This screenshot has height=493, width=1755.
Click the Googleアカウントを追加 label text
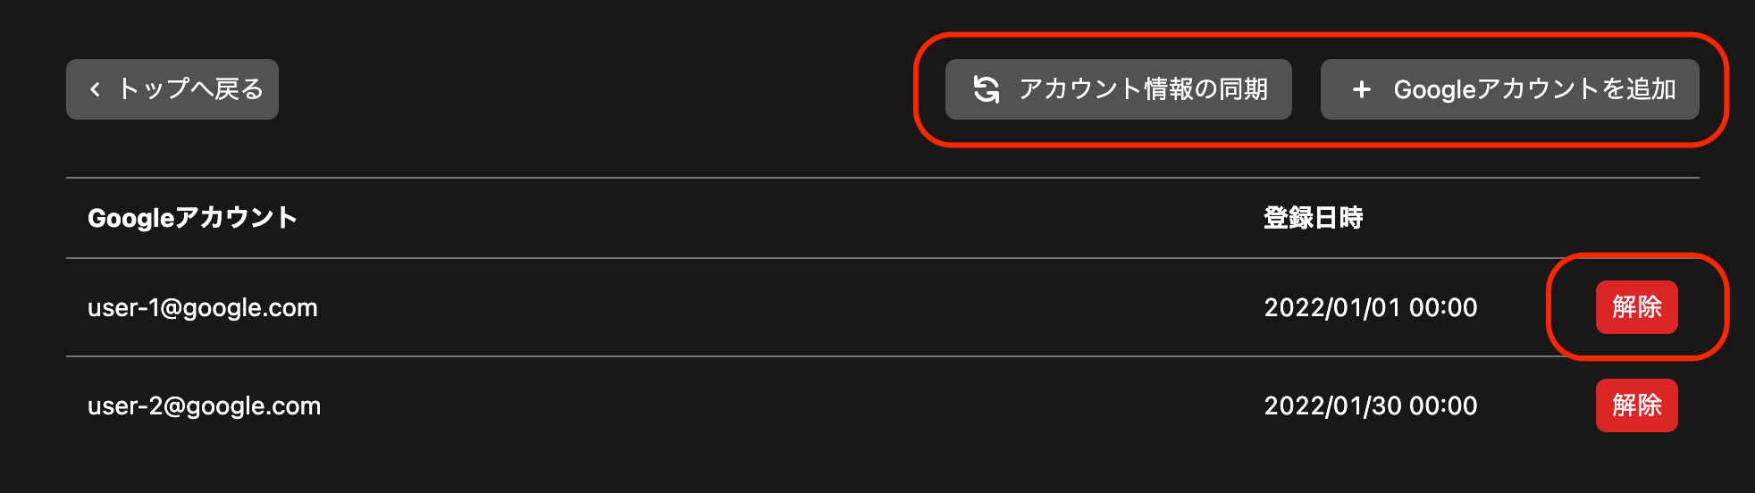coord(1535,89)
